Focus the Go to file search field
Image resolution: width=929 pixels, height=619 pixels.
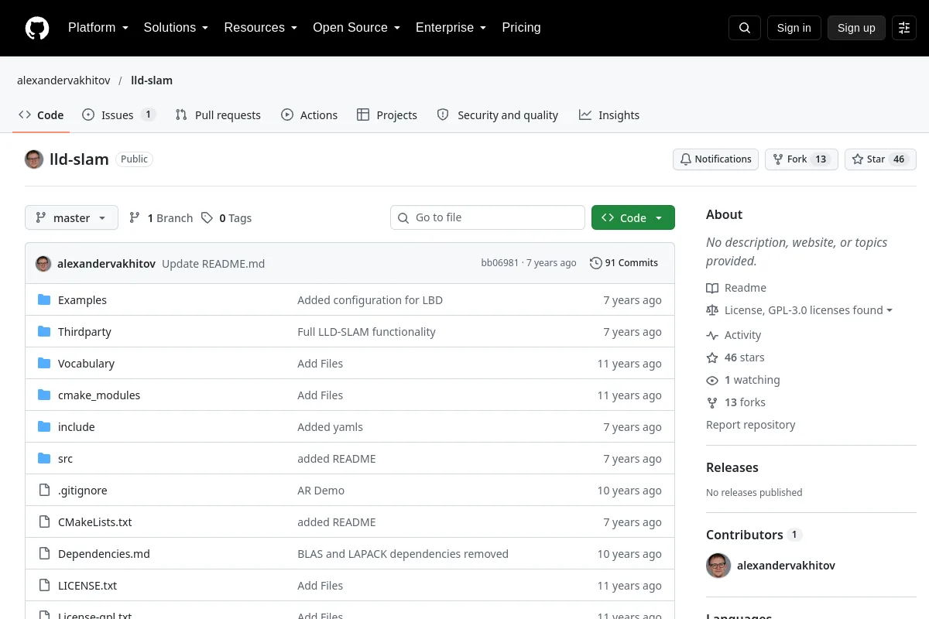pos(488,217)
